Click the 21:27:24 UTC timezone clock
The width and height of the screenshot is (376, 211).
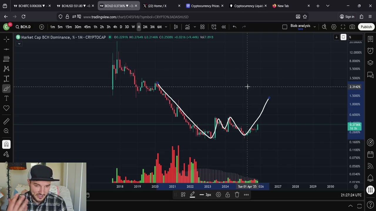tap(351, 195)
